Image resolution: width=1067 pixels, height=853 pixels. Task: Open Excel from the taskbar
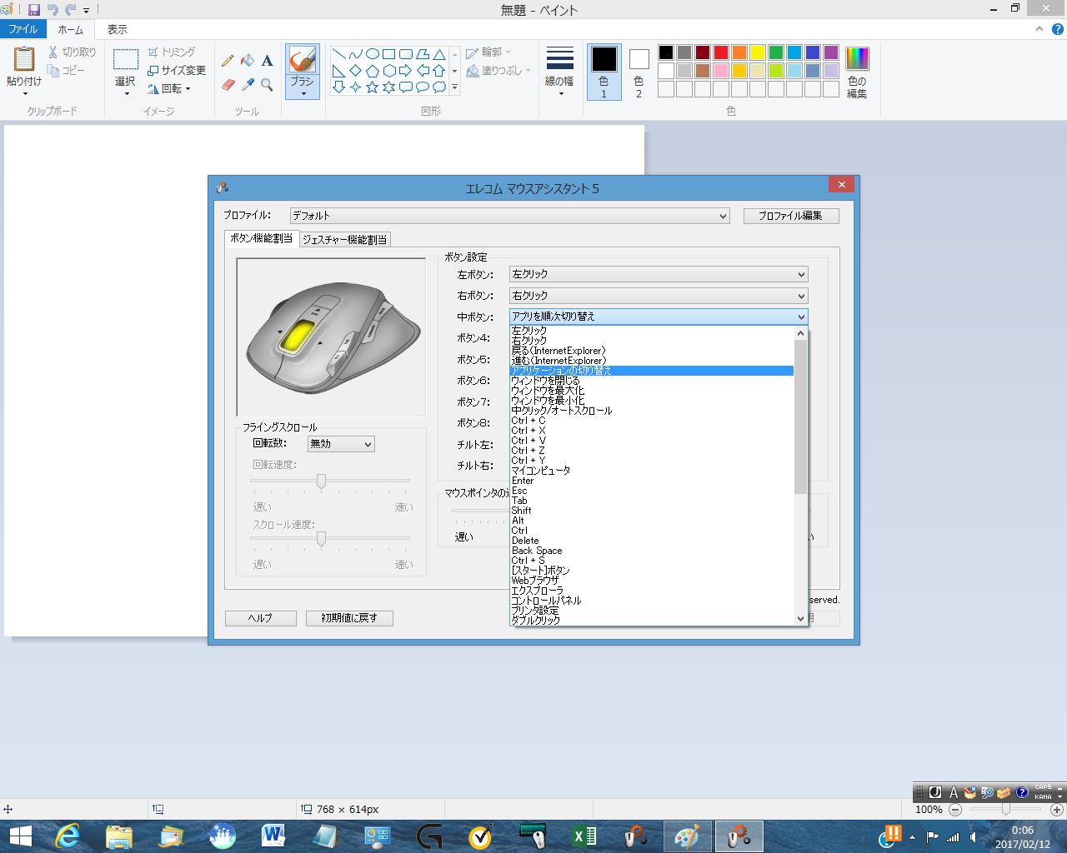pyautogui.click(x=584, y=836)
